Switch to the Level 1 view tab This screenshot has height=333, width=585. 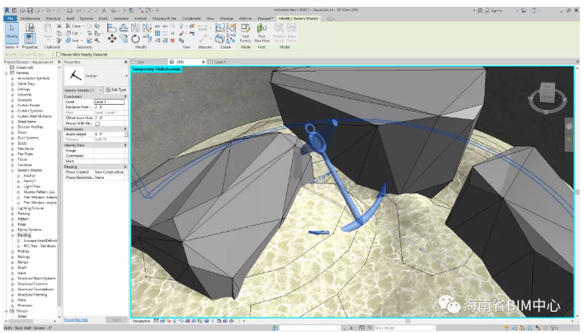[220, 62]
